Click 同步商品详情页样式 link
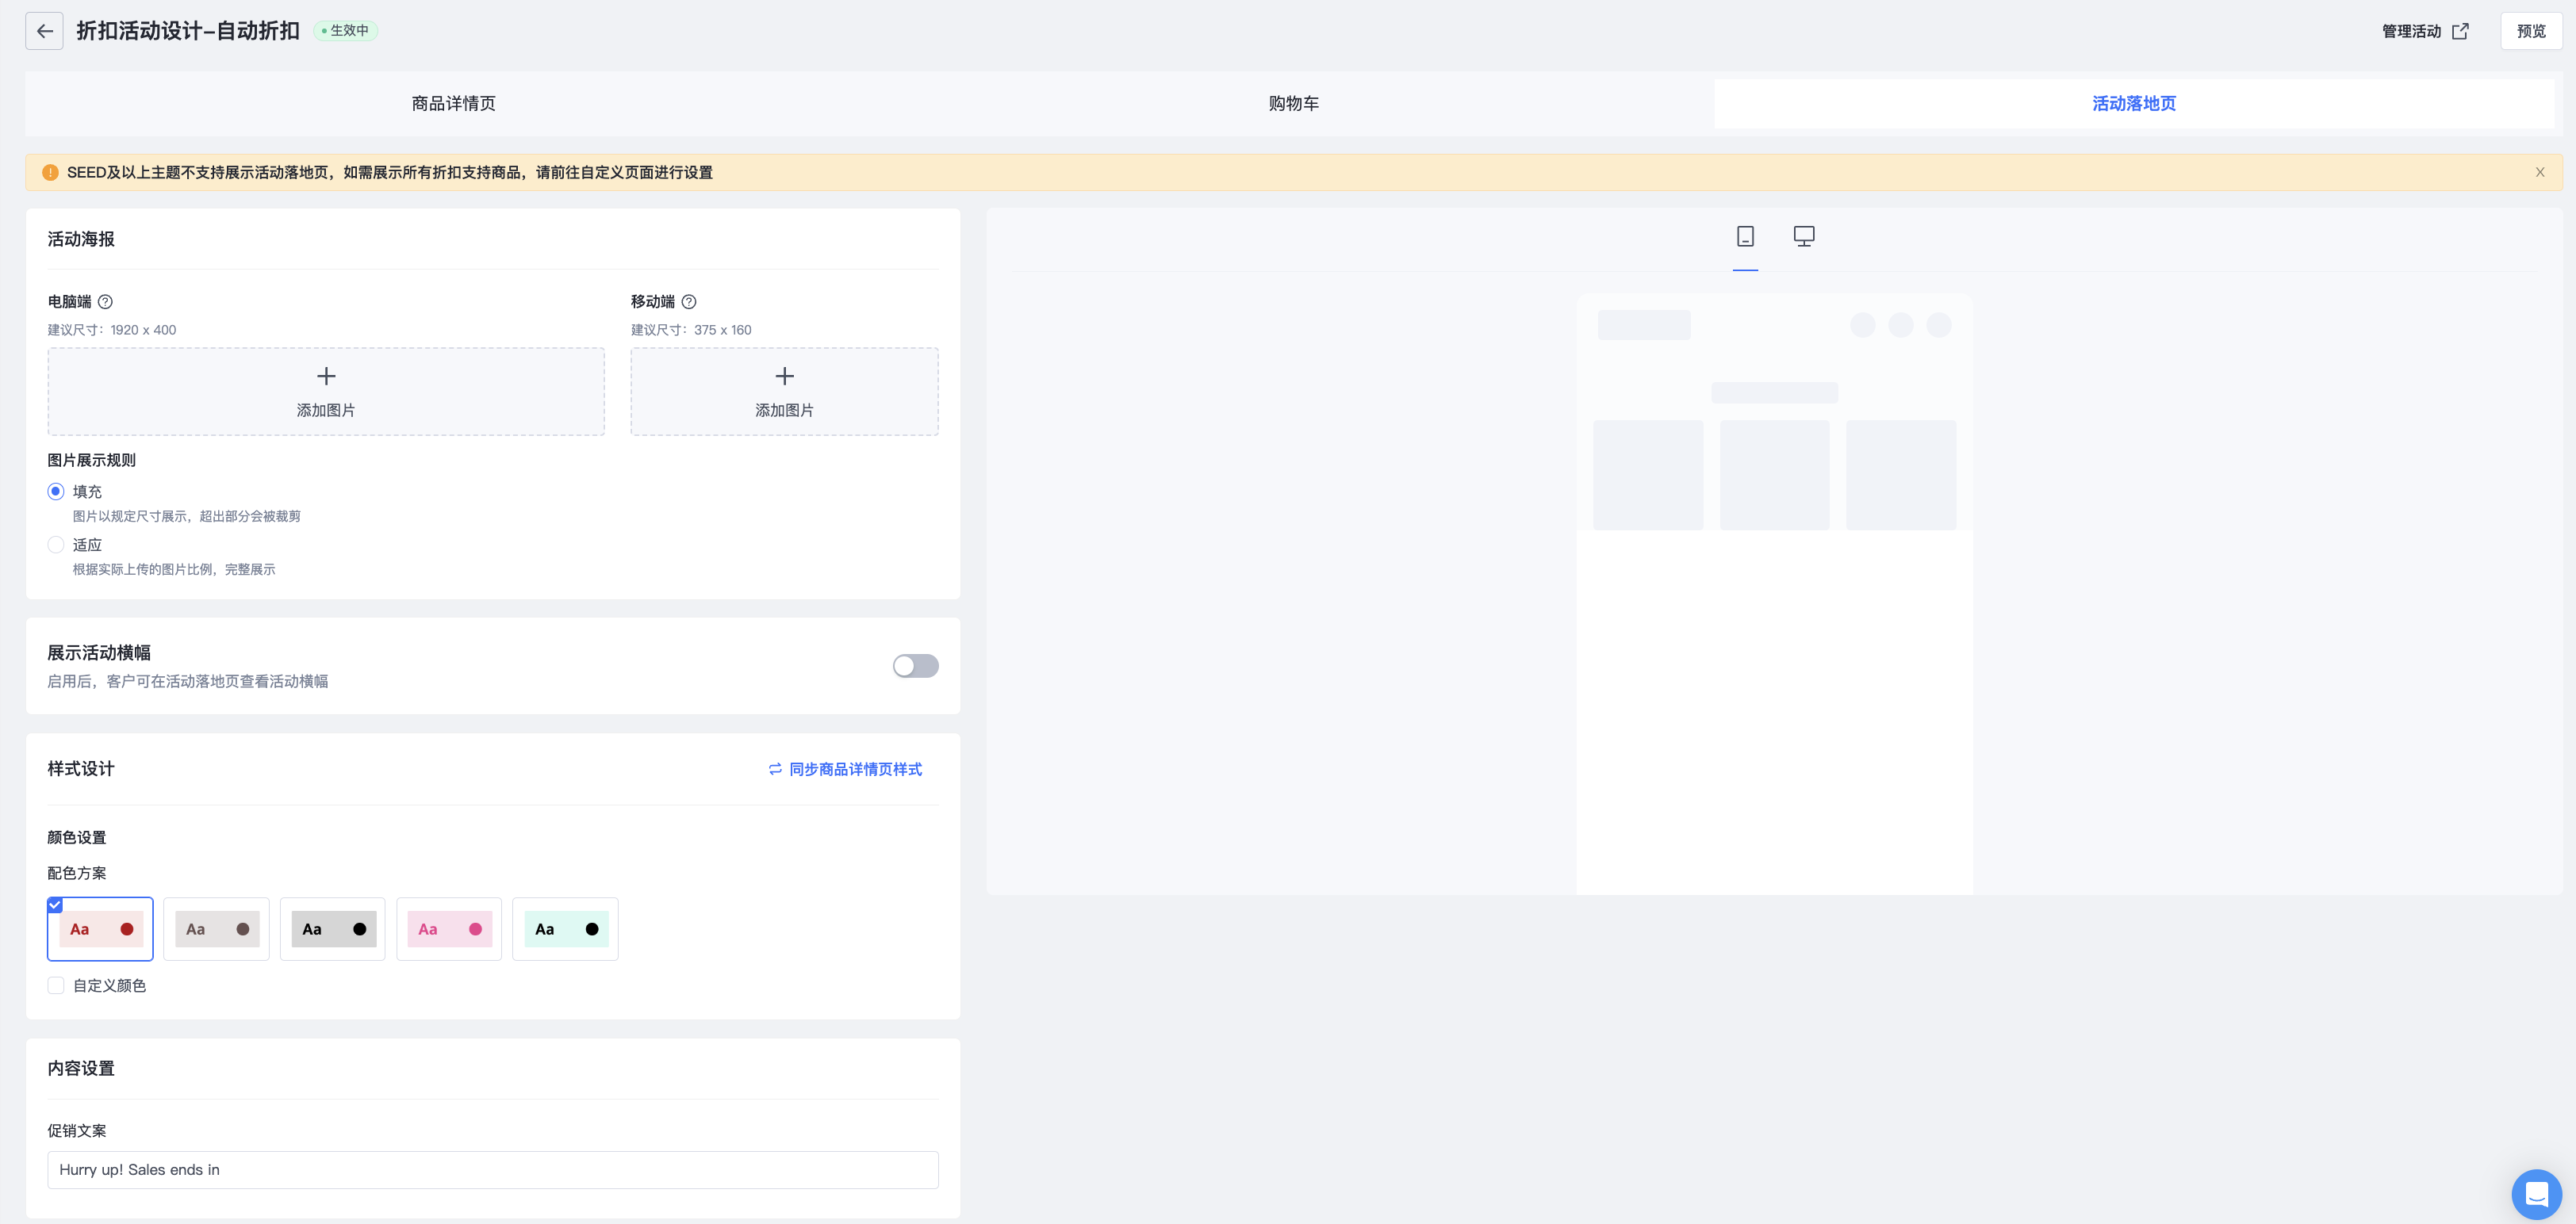 tap(845, 770)
